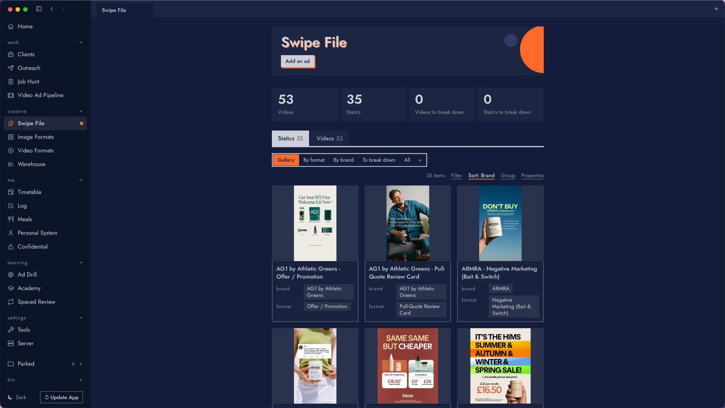Collapse the work section chevron
Viewport: 725px width, 408px height.
[81, 42]
